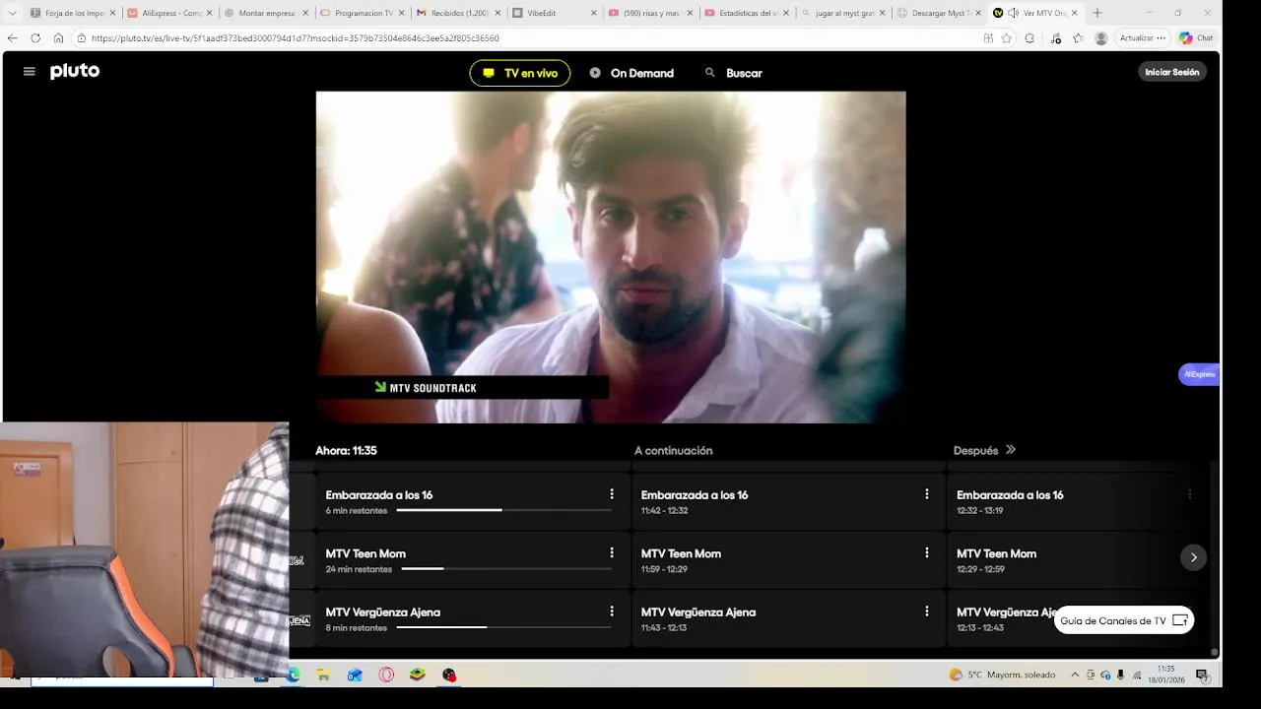Open File Explorer from taskbar
This screenshot has width=1261, height=709.
(x=323, y=675)
